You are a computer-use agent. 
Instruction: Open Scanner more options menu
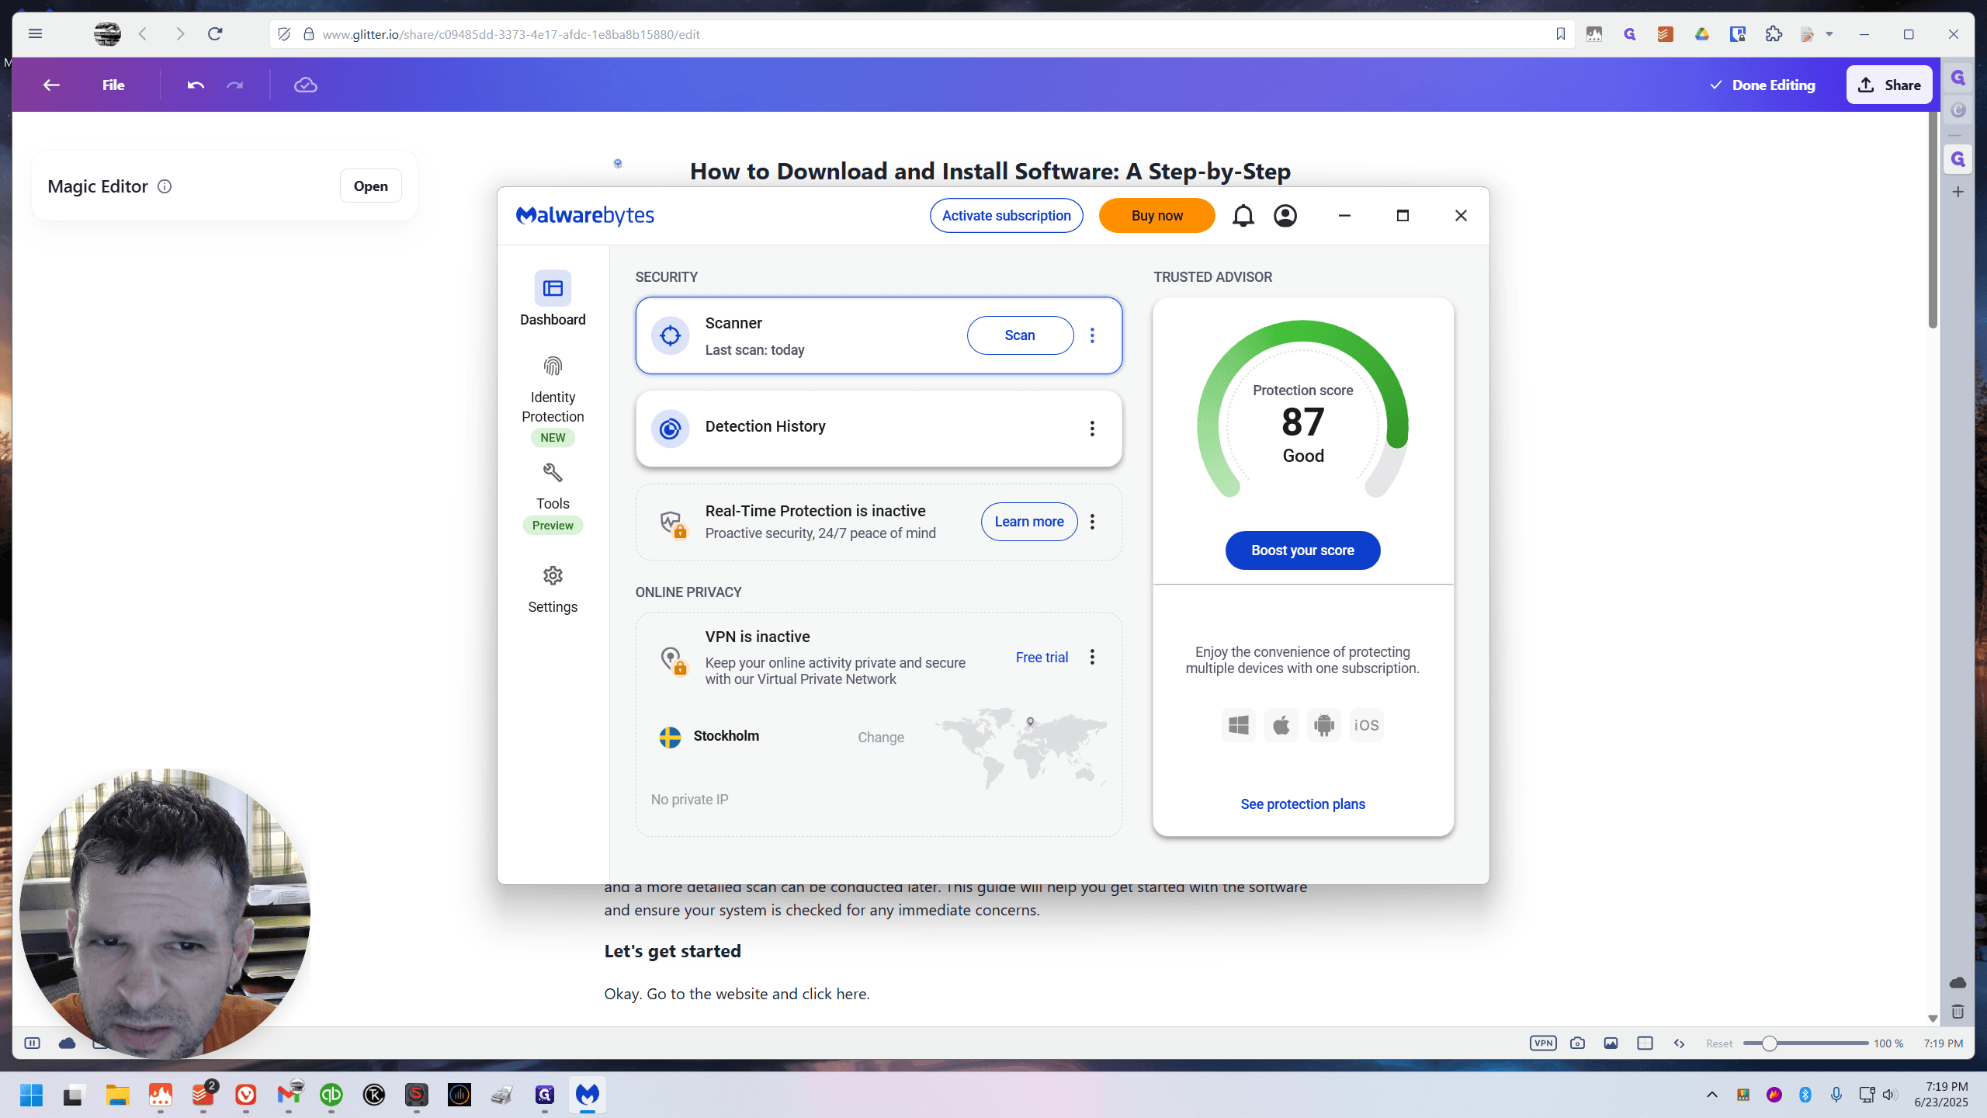(1092, 335)
